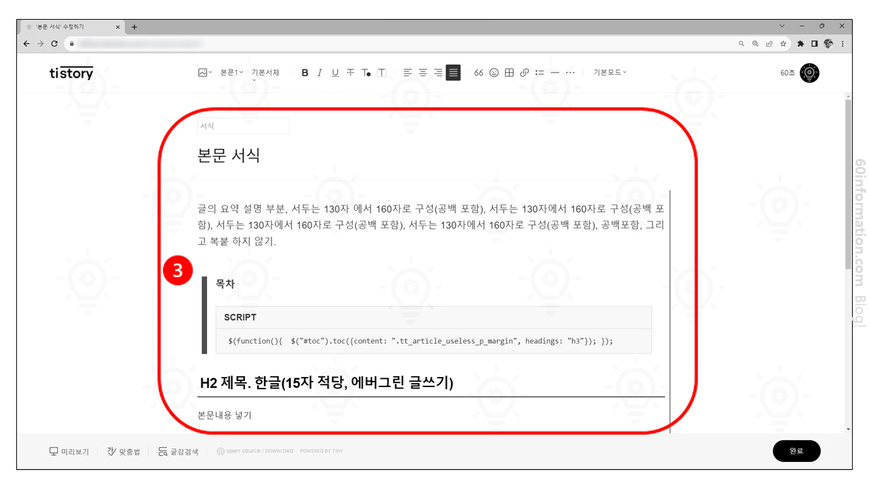Open 미리보기 preview

[x=69, y=452]
